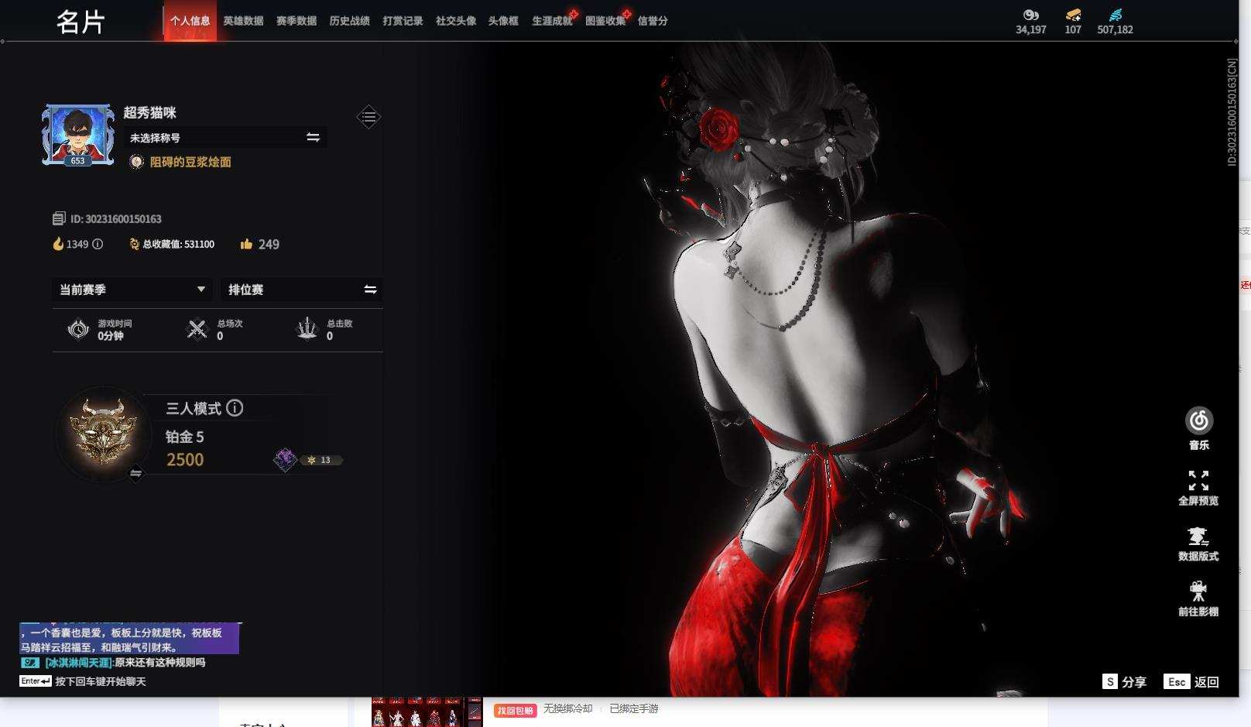This screenshot has width=1251, height=727.
Task: Click the info icon beside 三人模式
Action: point(235,408)
